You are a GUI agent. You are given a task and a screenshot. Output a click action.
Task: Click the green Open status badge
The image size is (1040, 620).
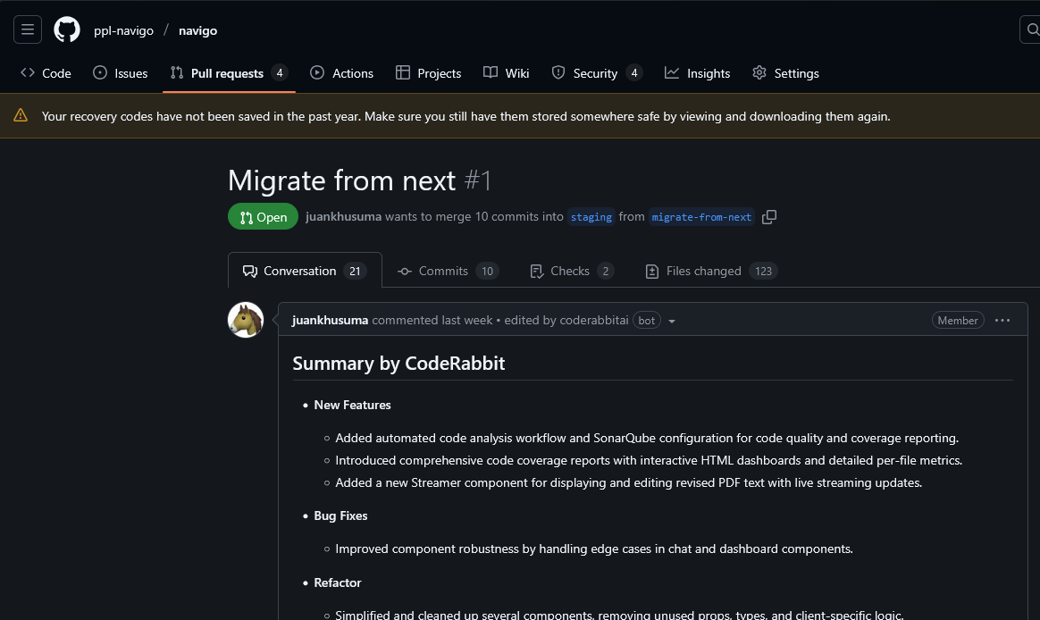click(x=264, y=216)
